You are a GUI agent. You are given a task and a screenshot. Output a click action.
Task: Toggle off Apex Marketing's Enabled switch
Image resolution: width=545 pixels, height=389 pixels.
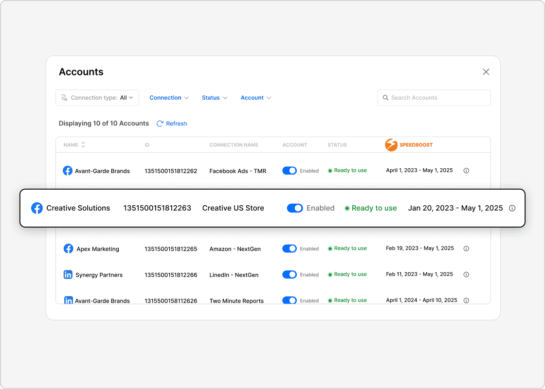290,248
